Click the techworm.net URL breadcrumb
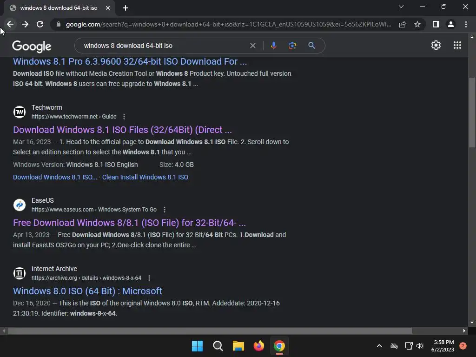Screen dimensions: 476x357 point(74,117)
